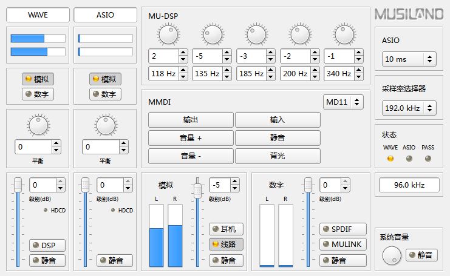Mute the analog output

[x=226, y=260]
